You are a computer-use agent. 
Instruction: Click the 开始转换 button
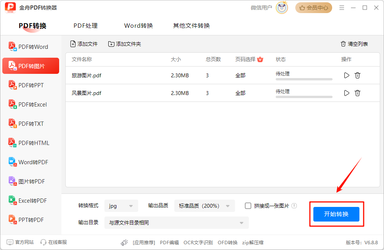(x=336, y=214)
